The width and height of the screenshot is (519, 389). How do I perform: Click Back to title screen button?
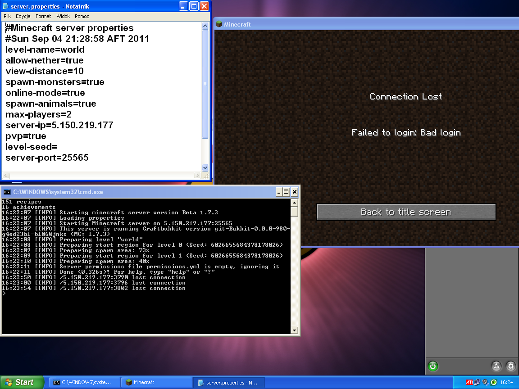pos(406,212)
